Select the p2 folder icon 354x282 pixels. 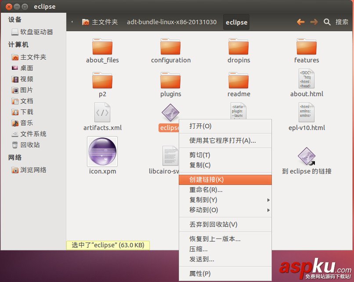pos(102,80)
